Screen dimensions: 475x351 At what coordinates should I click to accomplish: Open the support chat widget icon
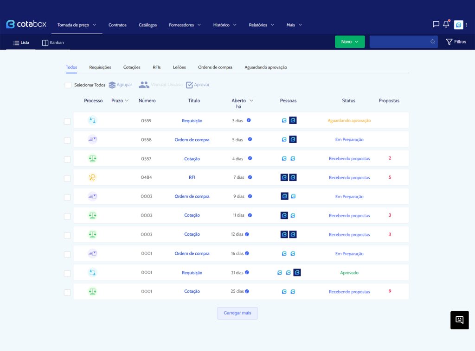(459, 320)
